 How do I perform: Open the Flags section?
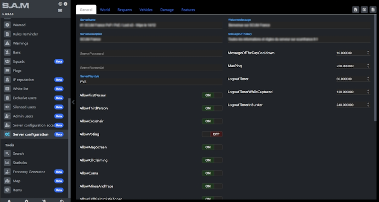tap(34, 71)
